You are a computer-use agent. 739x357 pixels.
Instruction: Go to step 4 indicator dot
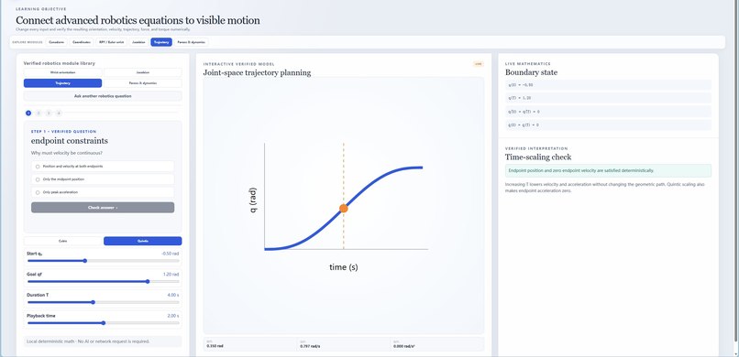[x=59, y=113]
